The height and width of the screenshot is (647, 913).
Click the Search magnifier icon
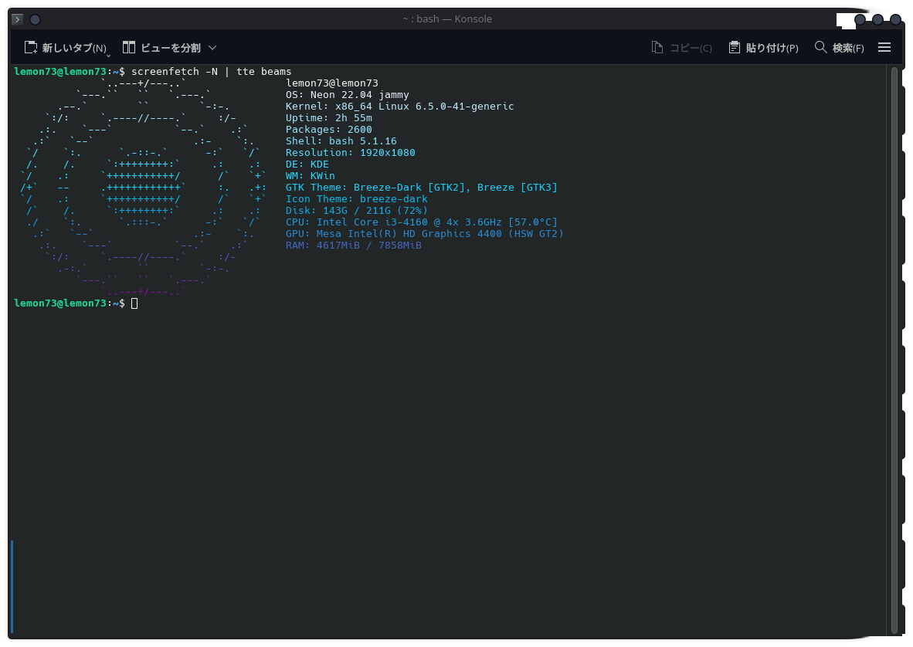820,46
